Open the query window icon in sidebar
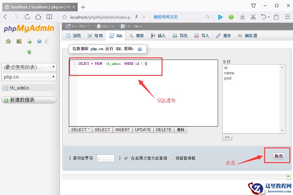 click(x=29, y=41)
